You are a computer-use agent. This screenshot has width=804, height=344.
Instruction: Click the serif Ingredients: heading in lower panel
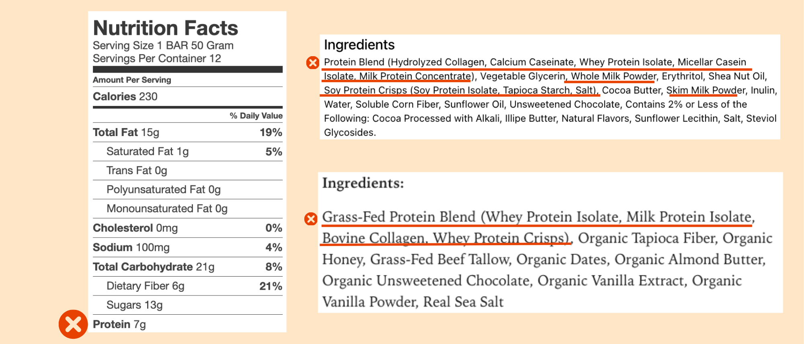(x=363, y=183)
